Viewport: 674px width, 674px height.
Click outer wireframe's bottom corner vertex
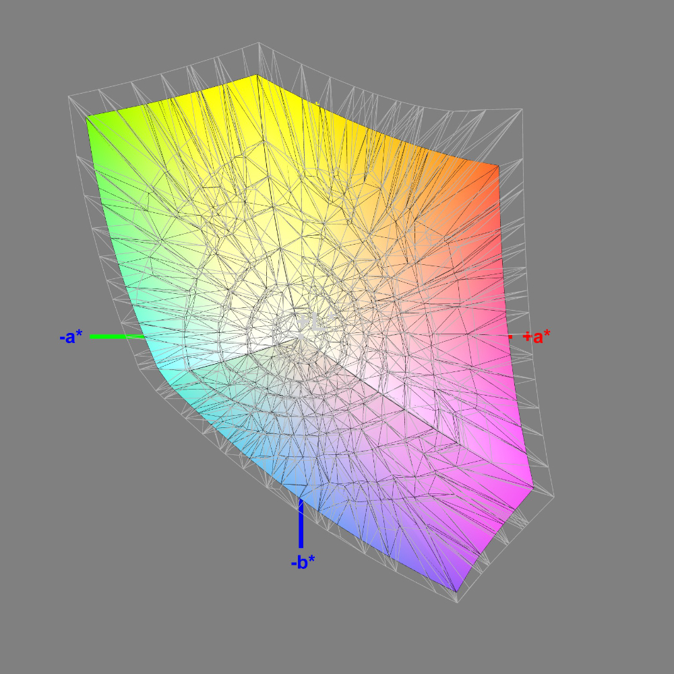pyautogui.click(x=458, y=602)
